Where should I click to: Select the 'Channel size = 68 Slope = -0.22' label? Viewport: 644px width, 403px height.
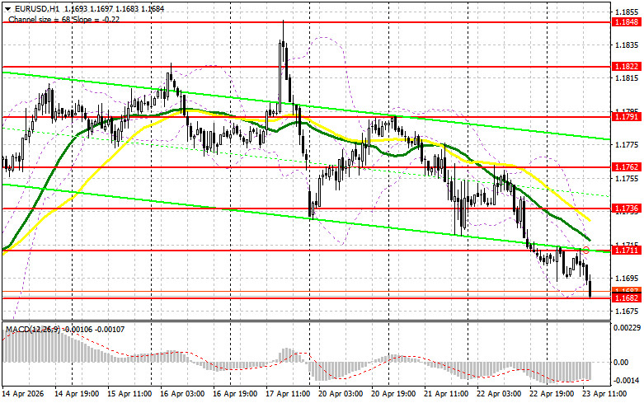point(64,19)
